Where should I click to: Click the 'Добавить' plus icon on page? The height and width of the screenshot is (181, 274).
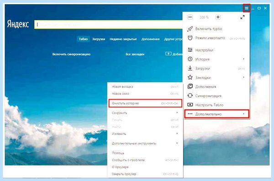tap(169, 53)
